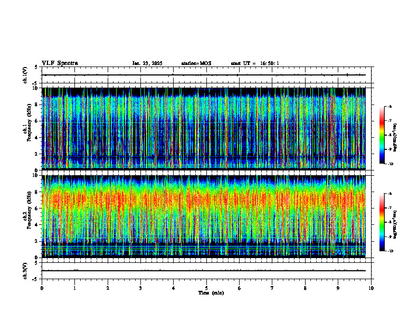Image resolution: width=418 pixels, height=323 pixels.
Task: Click time axis tick label "5"
Action: click(x=206, y=288)
